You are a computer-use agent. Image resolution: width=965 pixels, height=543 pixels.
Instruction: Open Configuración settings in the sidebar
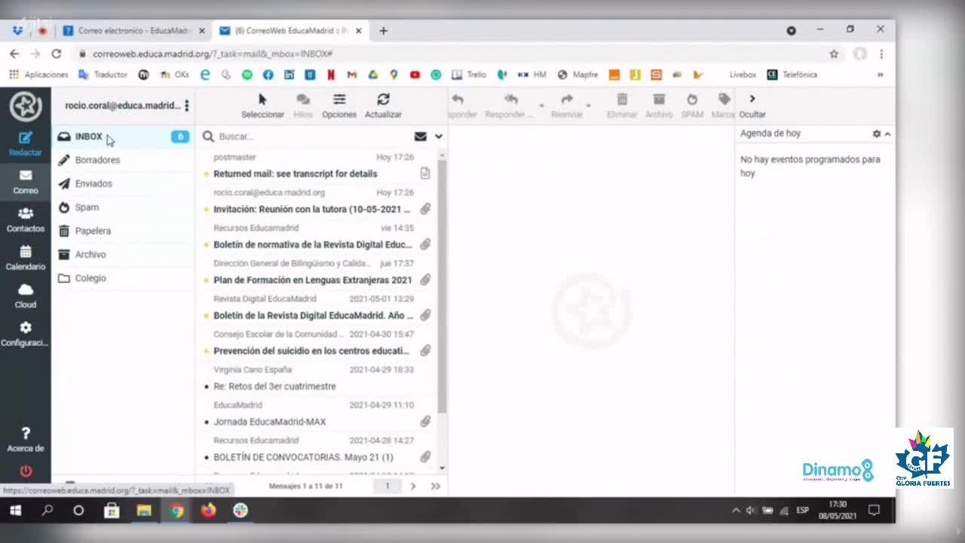(x=26, y=334)
